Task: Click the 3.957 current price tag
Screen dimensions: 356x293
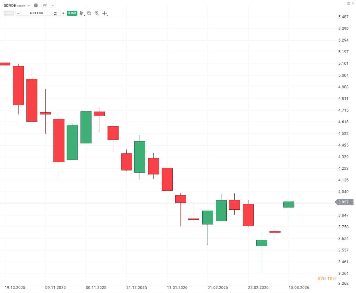Action: pyautogui.click(x=344, y=202)
